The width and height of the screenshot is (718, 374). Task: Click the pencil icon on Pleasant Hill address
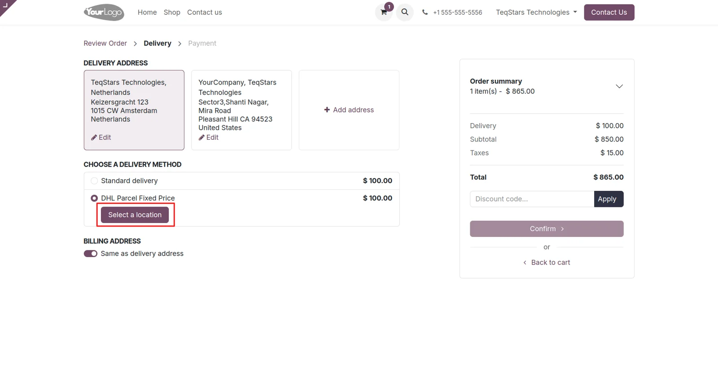click(201, 138)
